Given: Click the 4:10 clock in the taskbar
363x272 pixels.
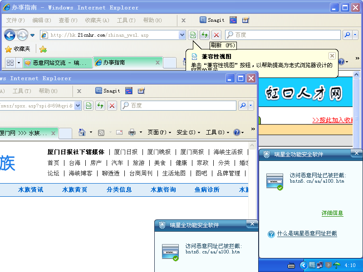Looking at the screenshot, I should tap(350, 265).
